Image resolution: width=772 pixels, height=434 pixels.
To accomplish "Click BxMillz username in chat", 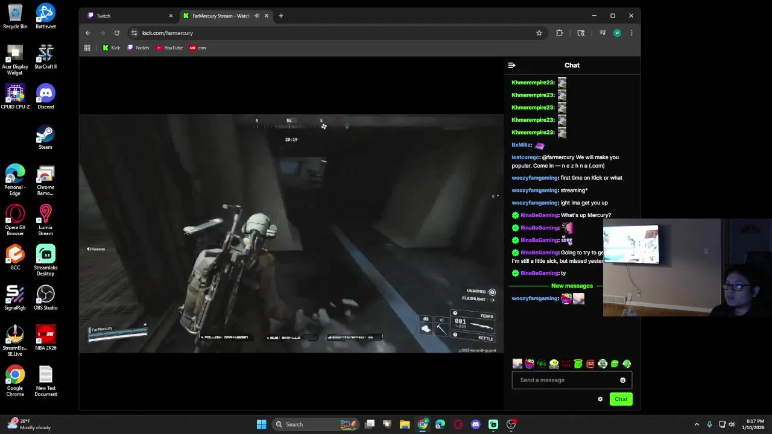I will point(521,145).
